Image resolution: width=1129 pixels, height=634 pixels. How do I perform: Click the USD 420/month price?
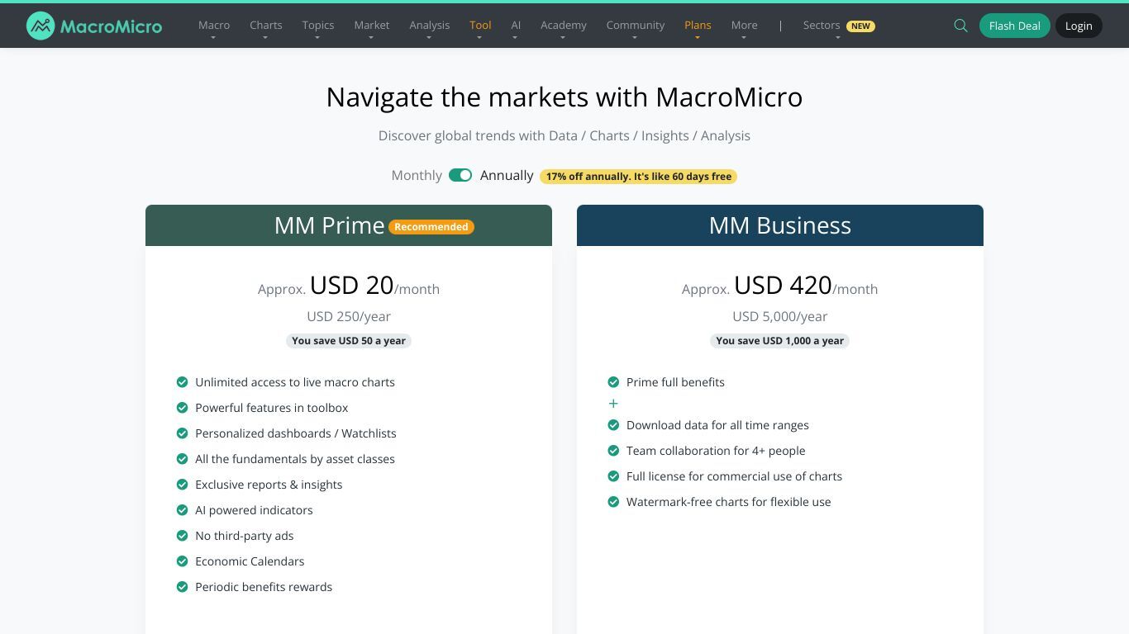[x=780, y=286]
